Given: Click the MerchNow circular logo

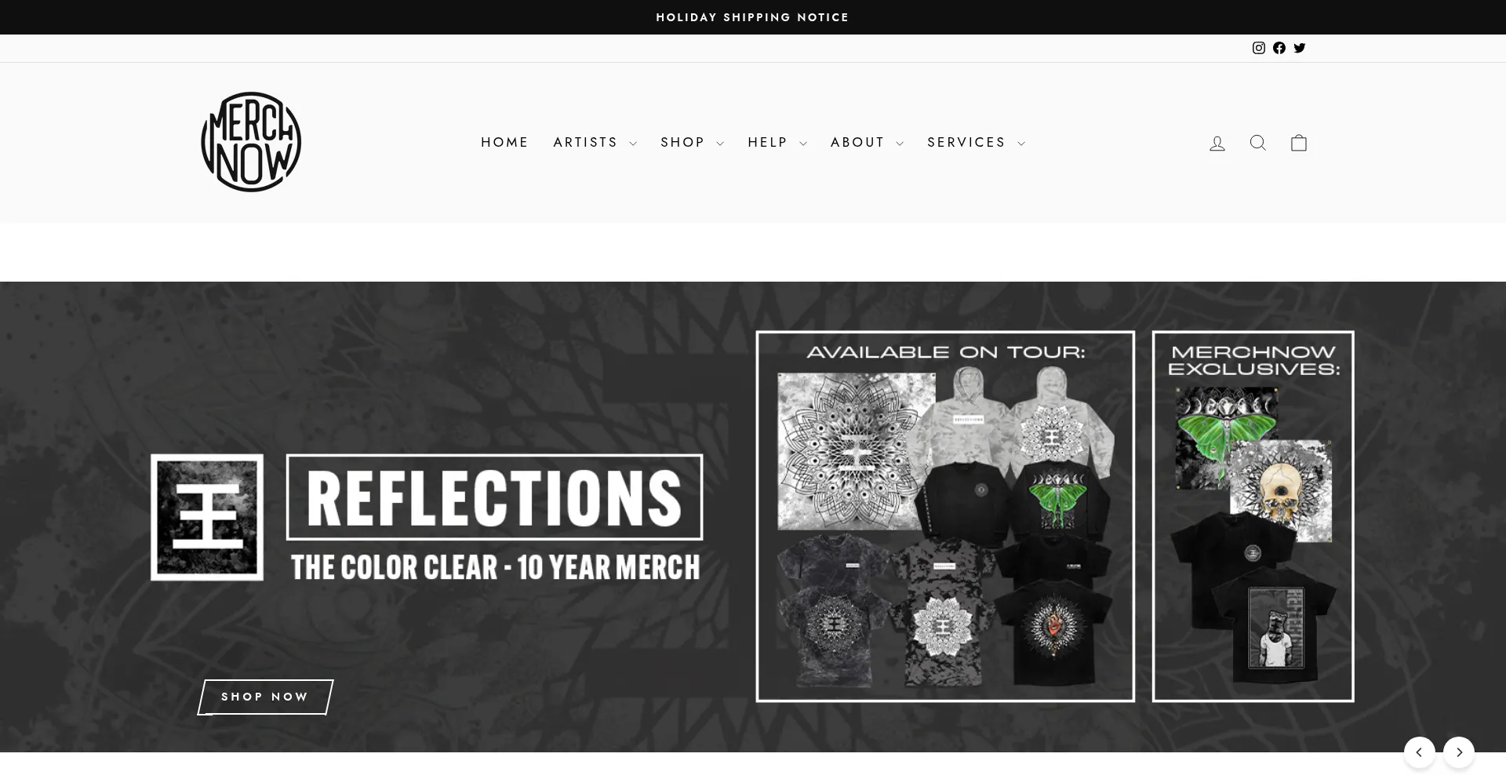Looking at the screenshot, I should click(x=251, y=142).
